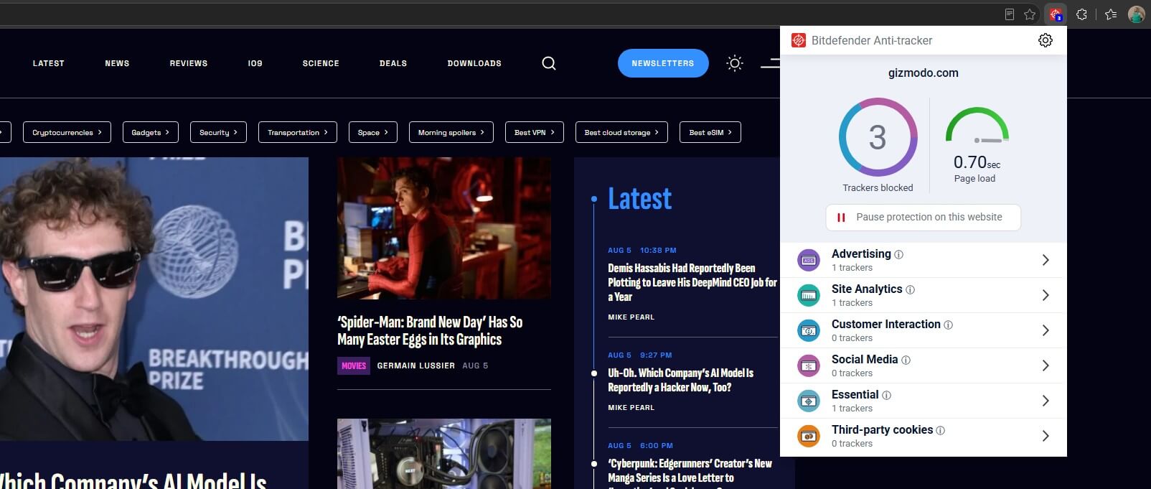
Task: Click the Advertising category icon
Action: pos(809,260)
